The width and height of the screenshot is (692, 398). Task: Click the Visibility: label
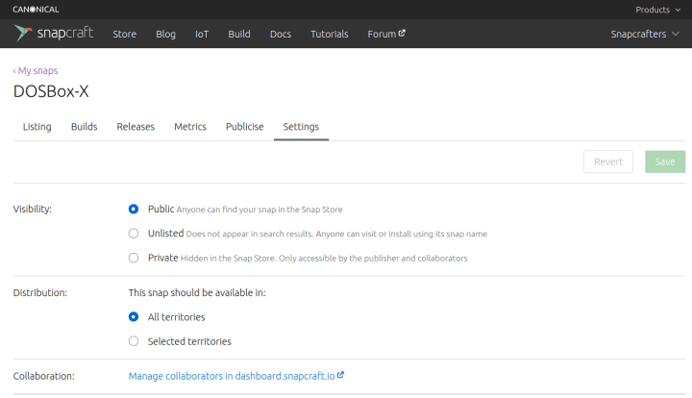(x=33, y=209)
